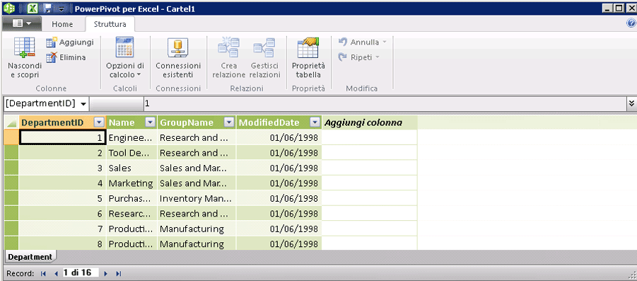
Task: Open the PowerPivot file menu button
Action: click(x=21, y=24)
